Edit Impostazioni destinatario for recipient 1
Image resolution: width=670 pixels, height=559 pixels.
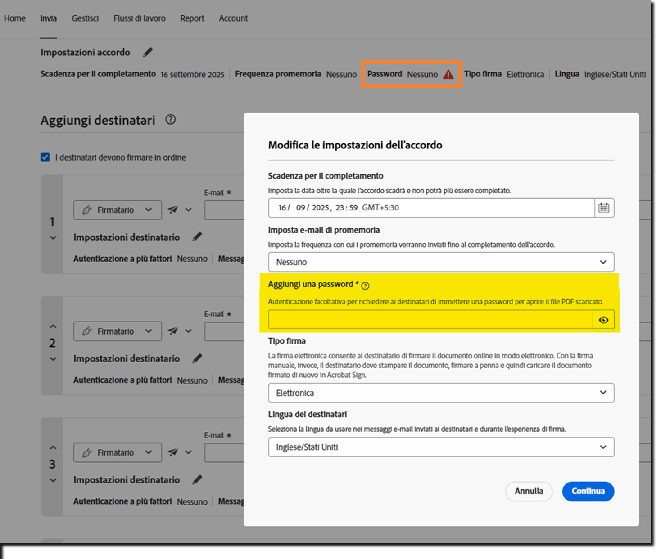[197, 237]
